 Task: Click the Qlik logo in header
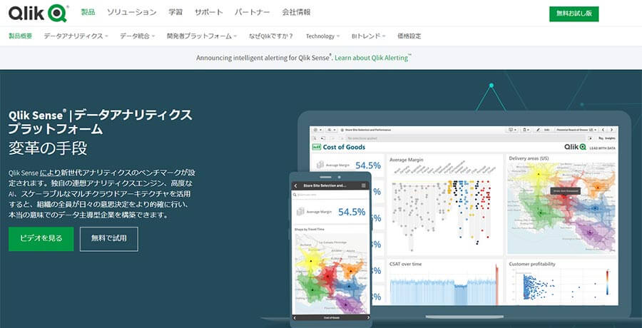click(x=39, y=13)
